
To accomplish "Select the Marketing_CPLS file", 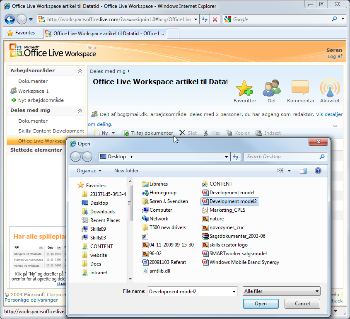I will (227, 210).
